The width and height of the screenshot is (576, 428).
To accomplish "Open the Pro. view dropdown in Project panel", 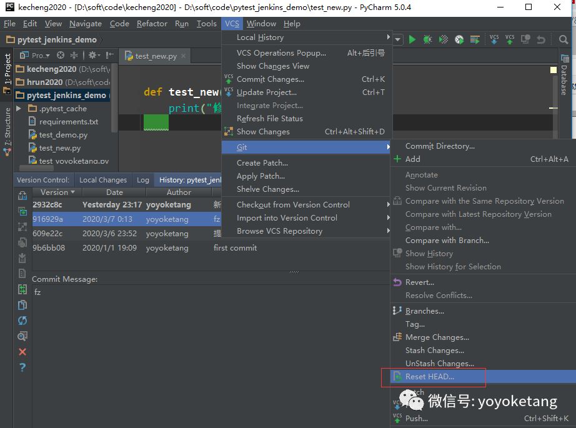I will point(35,56).
